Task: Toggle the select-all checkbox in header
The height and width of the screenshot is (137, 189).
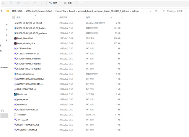Action: point(14,17)
